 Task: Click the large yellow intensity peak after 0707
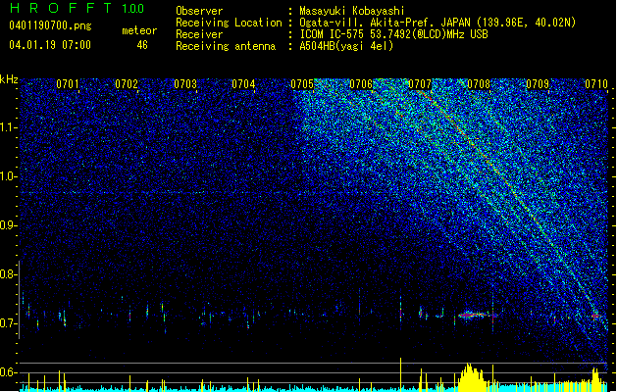pos(472,377)
